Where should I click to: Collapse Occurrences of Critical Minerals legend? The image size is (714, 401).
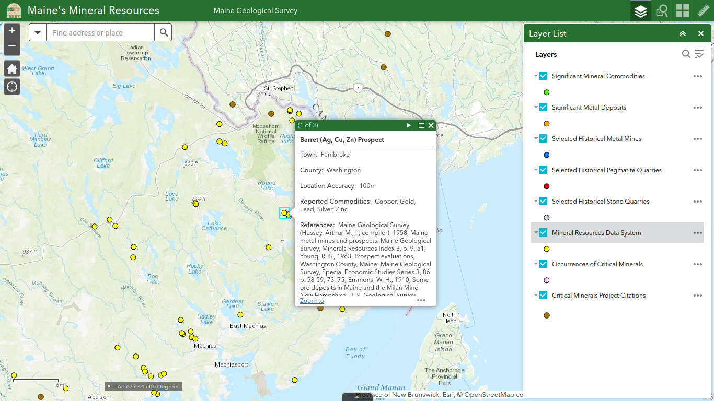[x=536, y=264]
